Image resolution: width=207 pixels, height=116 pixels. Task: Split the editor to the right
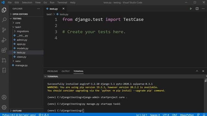pos(197,9)
